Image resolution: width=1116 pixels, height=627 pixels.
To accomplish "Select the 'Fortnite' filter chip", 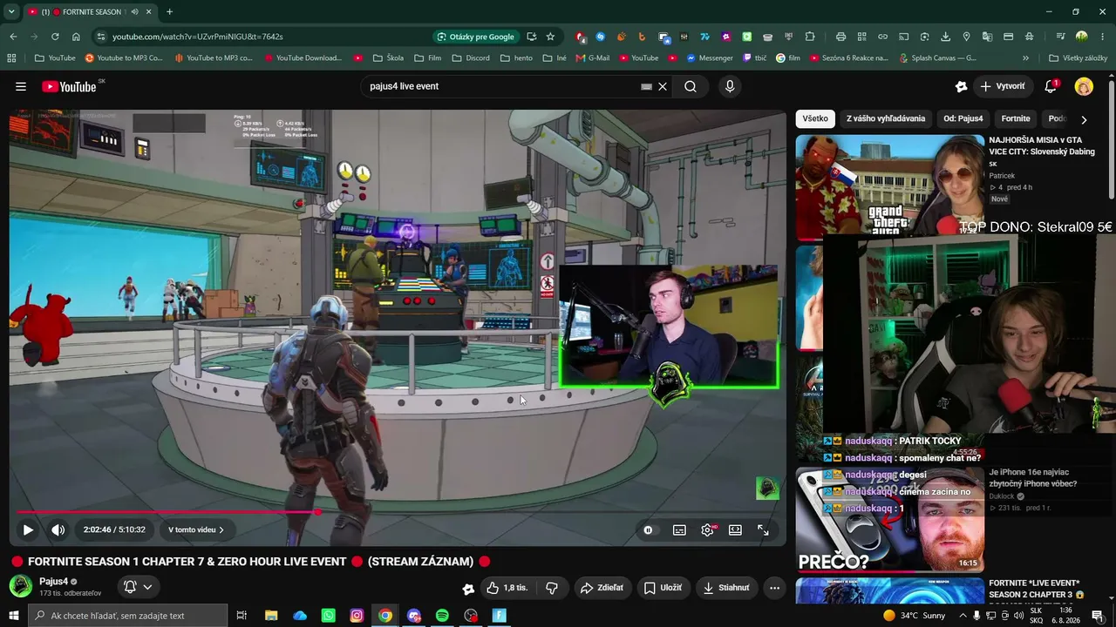I will point(1016,118).
